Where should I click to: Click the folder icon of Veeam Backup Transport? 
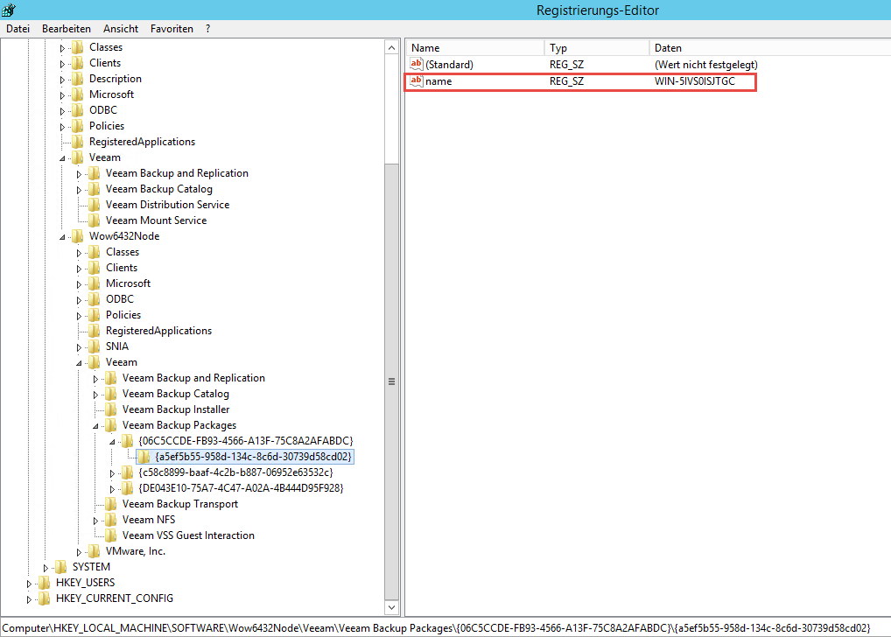(x=111, y=504)
